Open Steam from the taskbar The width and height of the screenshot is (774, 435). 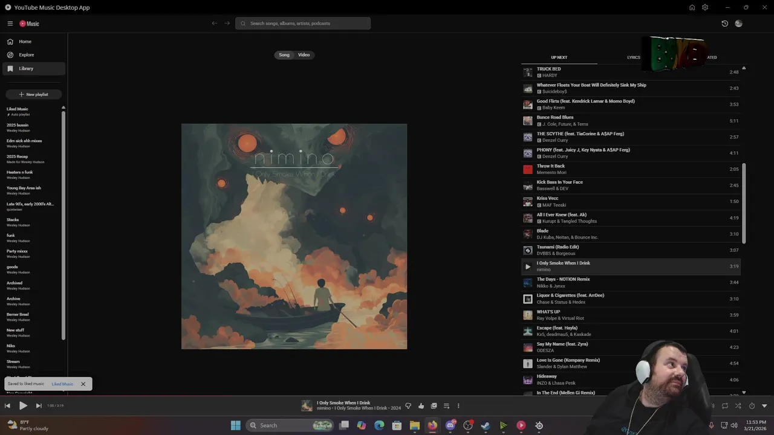click(486, 425)
